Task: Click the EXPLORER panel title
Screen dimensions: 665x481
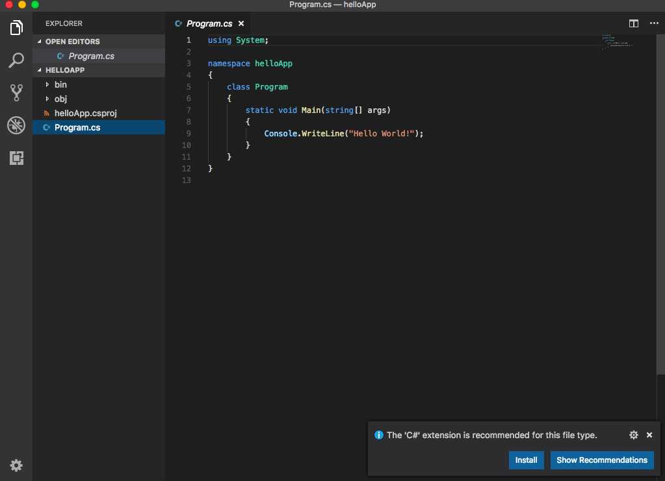Action: [64, 24]
